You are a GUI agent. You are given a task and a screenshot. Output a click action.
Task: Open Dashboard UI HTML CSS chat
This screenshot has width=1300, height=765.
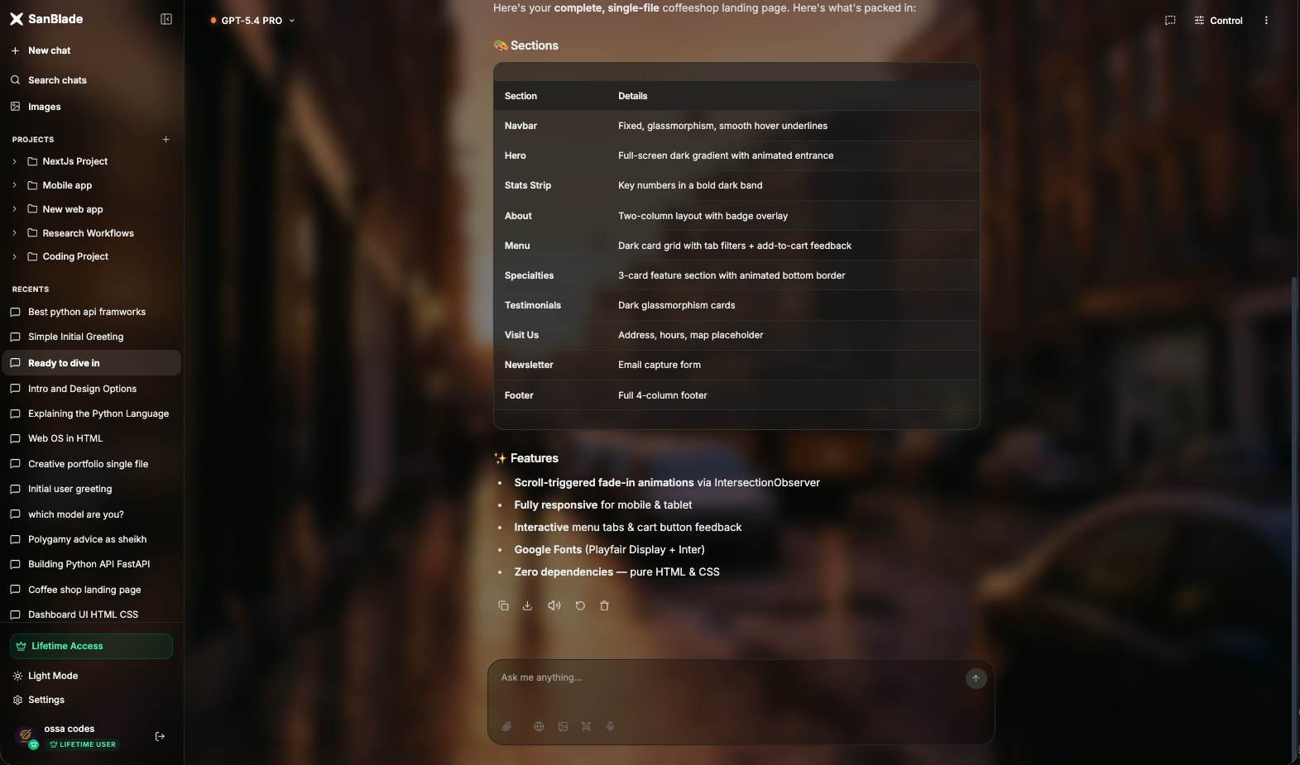pos(83,614)
